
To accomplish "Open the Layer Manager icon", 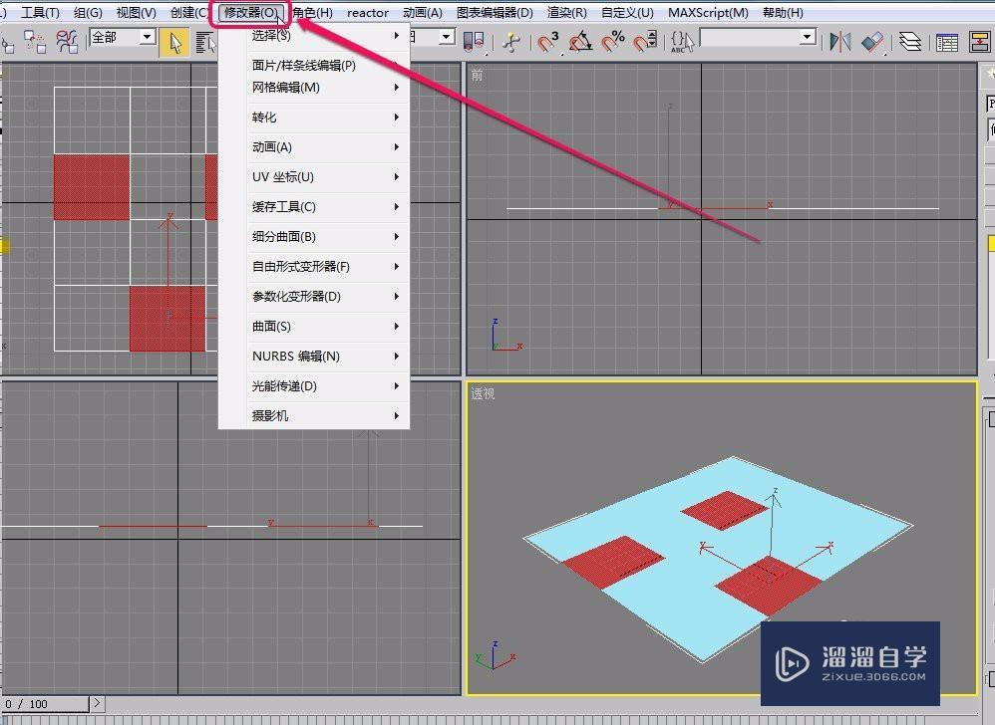I will 910,42.
